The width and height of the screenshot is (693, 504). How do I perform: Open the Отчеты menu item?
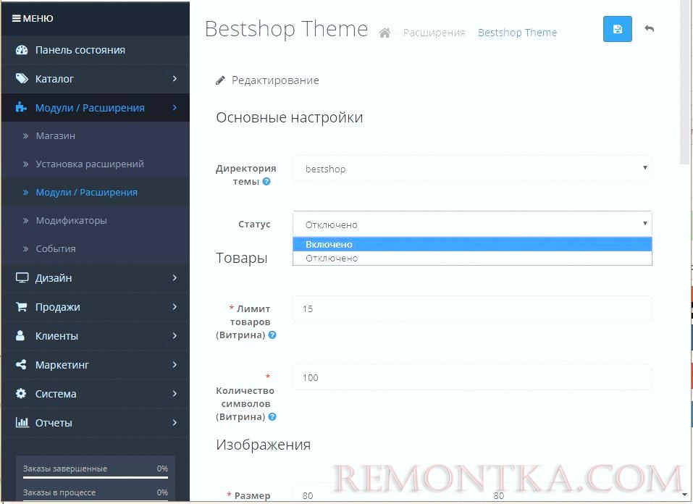coord(96,423)
